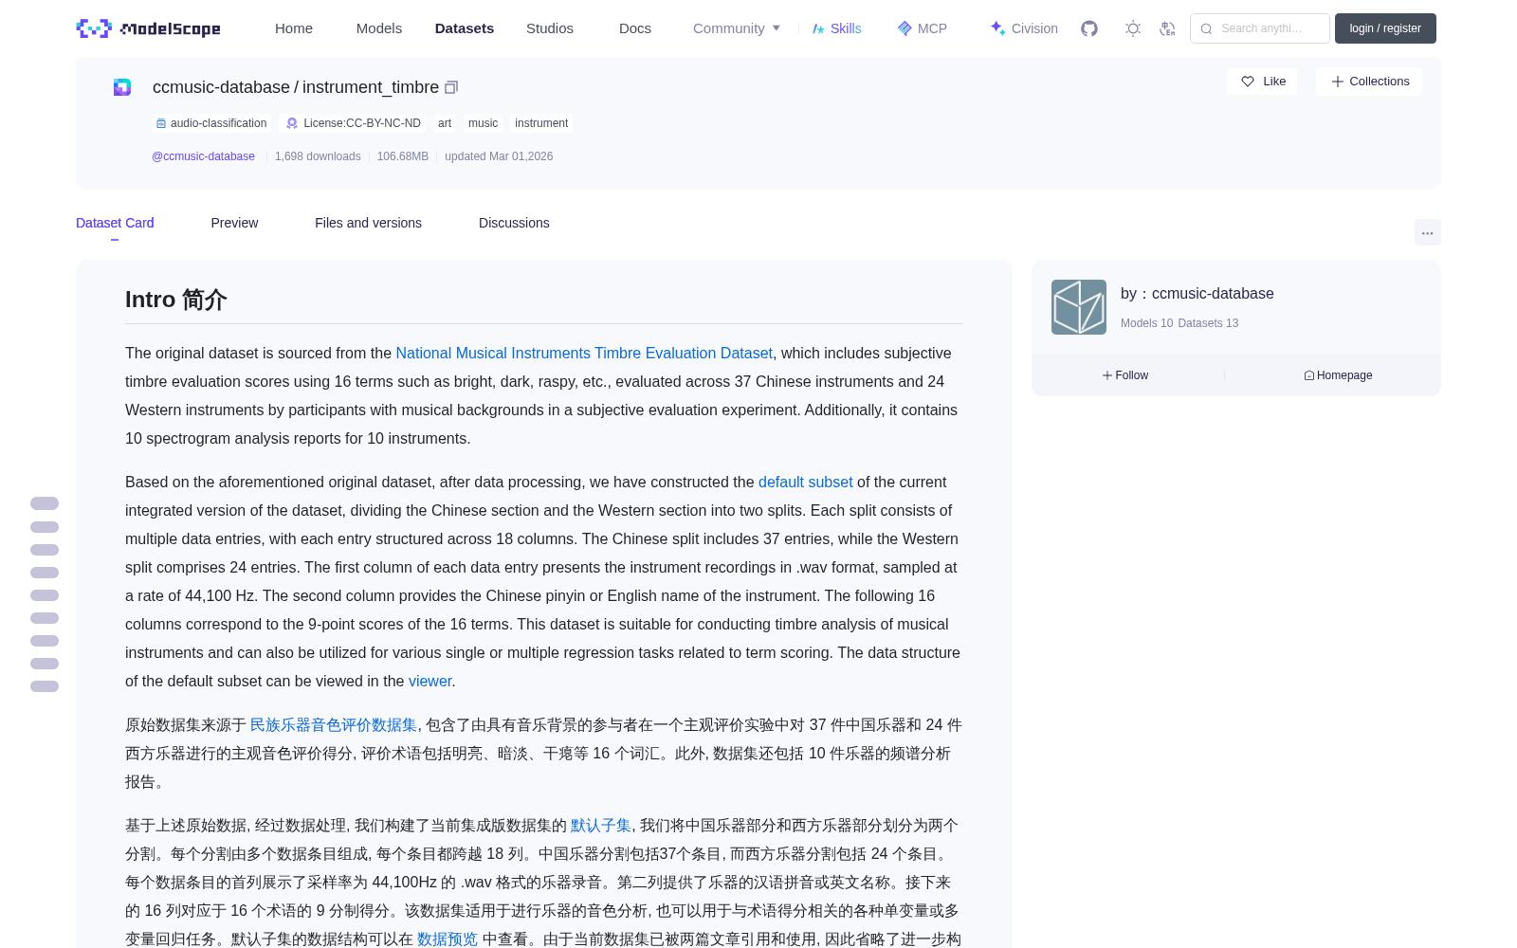The height and width of the screenshot is (948, 1517).
Task: Click the art tag
Action: tap(445, 123)
